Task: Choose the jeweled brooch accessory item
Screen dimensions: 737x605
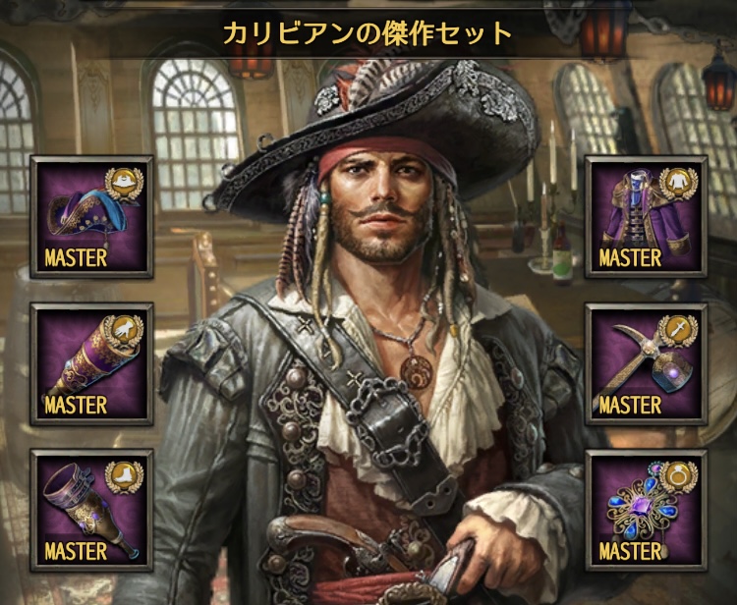Action: [x=647, y=511]
